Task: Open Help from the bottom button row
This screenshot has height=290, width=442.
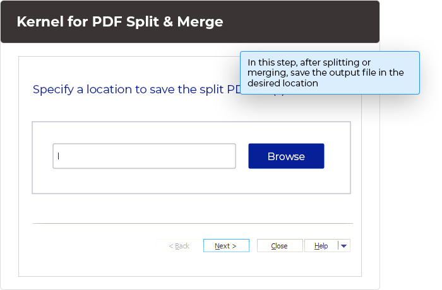Action: (x=321, y=246)
